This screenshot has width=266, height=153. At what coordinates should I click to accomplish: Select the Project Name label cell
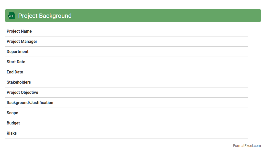coord(19,31)
